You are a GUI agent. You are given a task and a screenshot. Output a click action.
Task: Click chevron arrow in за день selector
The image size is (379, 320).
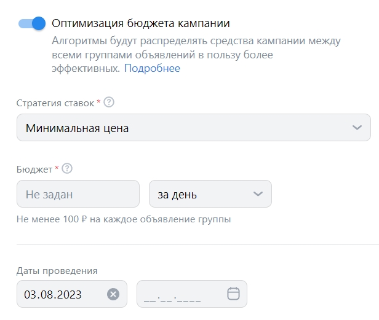pos(258,194)
